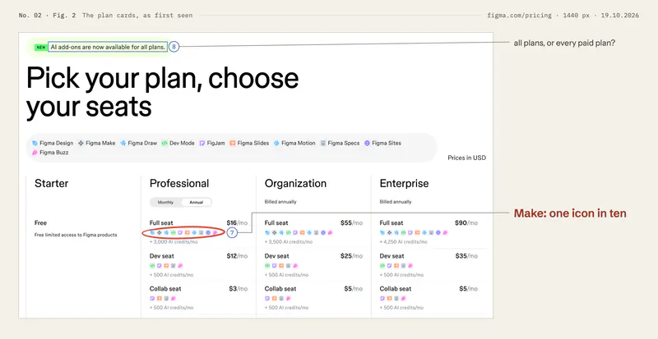658x339 pixels.
Task: Click the Figma Buzz chip in the product legend
Action: coord(50,153)
